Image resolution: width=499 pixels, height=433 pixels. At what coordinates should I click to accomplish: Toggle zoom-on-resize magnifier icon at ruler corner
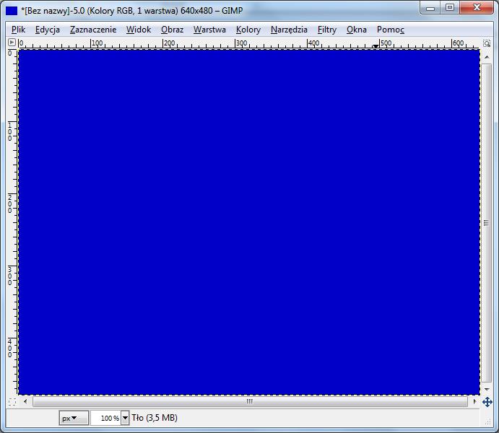pyautogui.click(x=487, y=43)
